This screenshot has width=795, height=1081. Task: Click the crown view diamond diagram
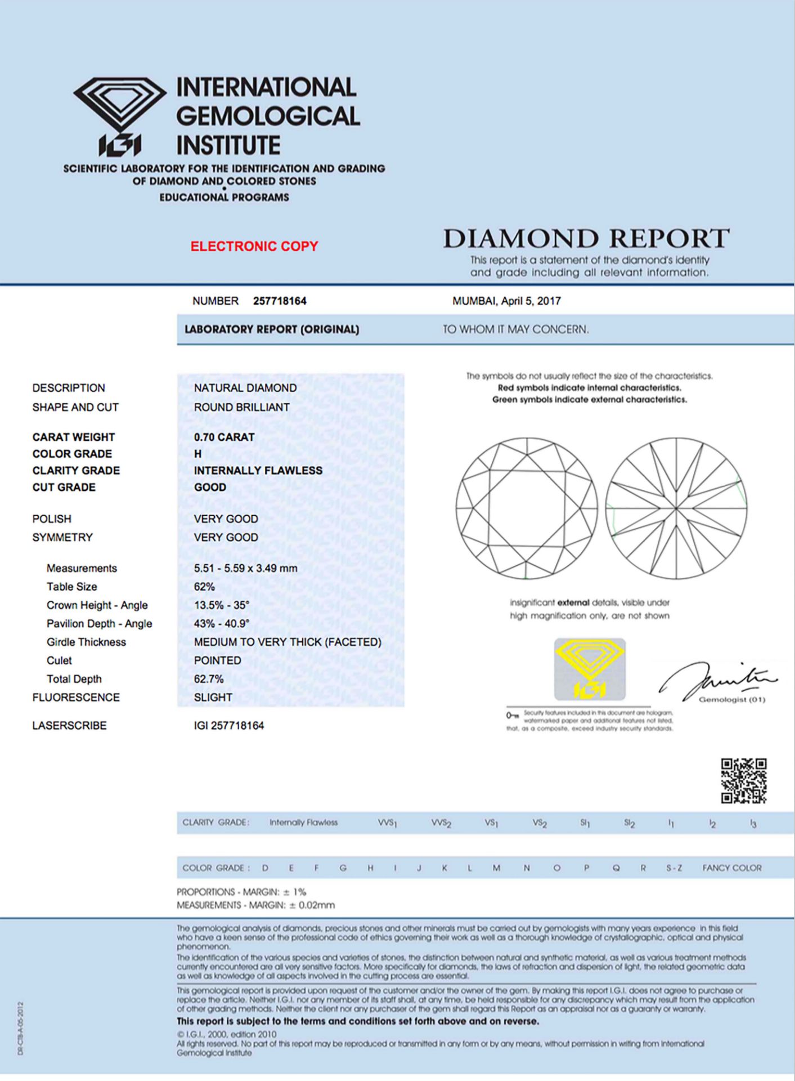point(527,509)
